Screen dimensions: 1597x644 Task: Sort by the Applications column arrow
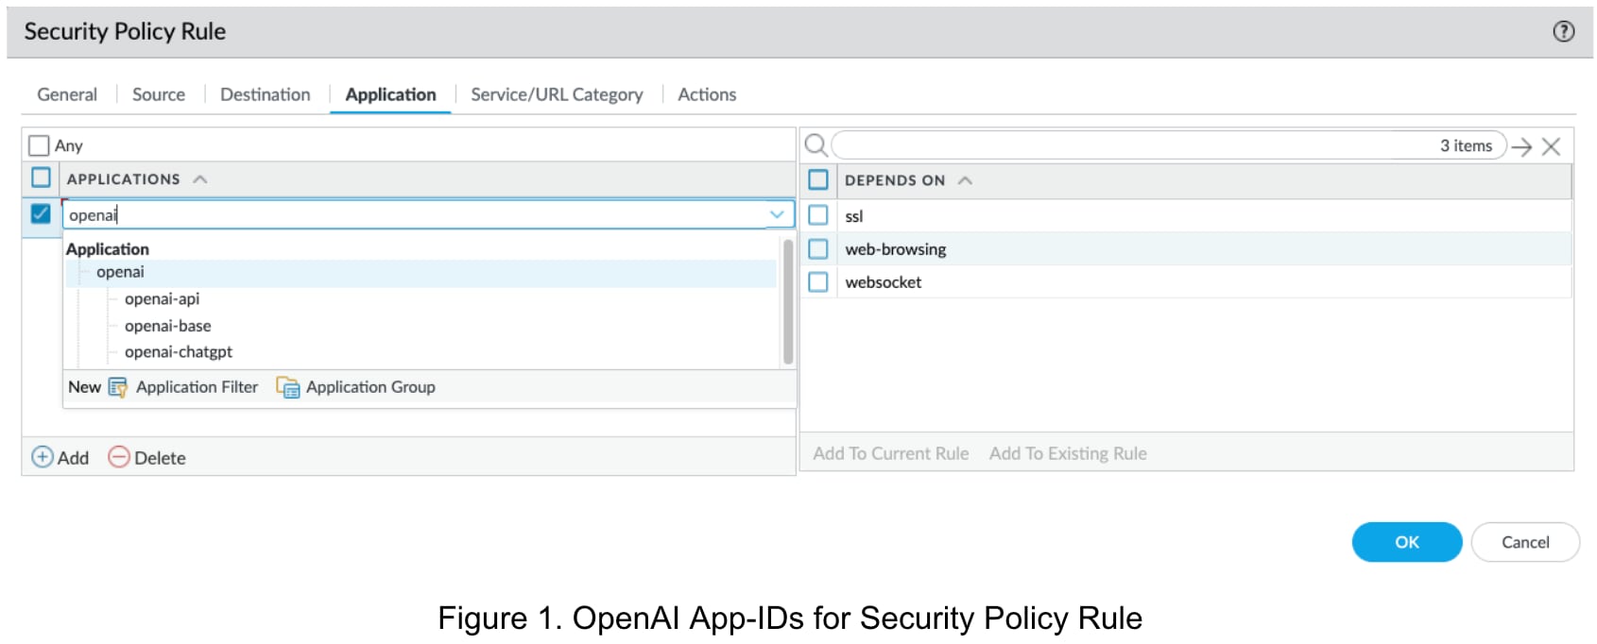pos(199,178)
